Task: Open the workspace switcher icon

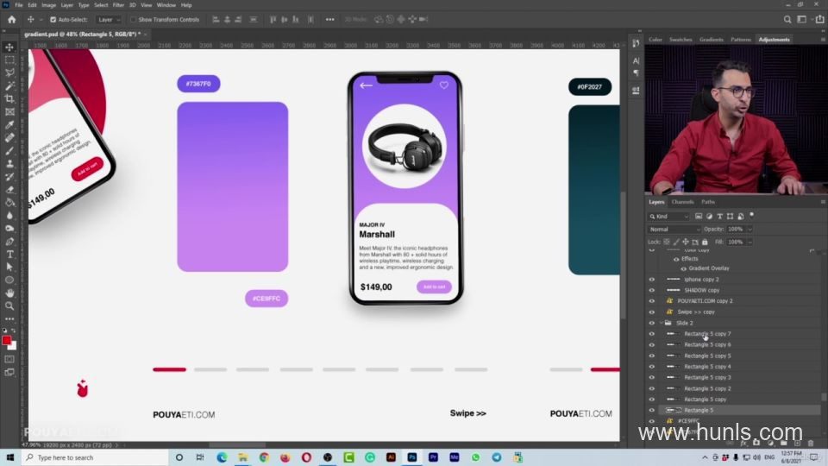Action: pyautogui.click(x=801, y=20)
